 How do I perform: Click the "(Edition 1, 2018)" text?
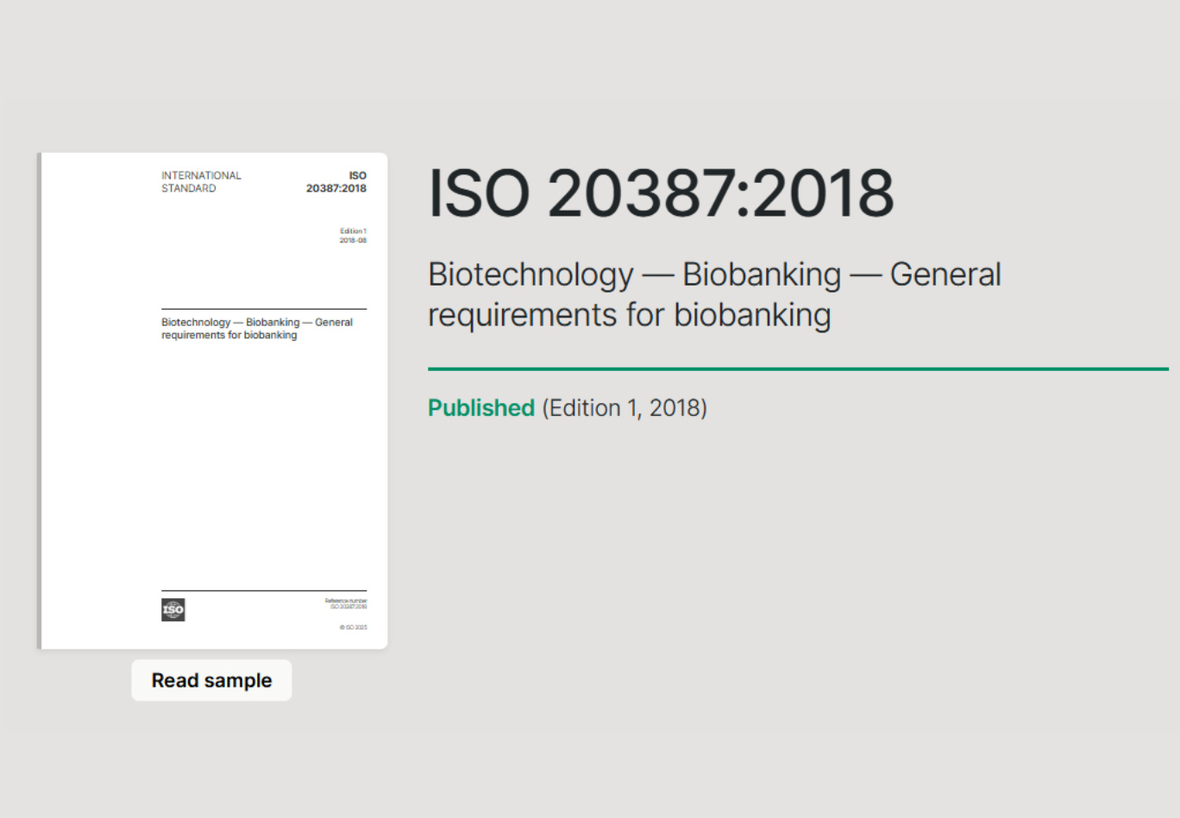pyautogui.click(x=625, y=408)
